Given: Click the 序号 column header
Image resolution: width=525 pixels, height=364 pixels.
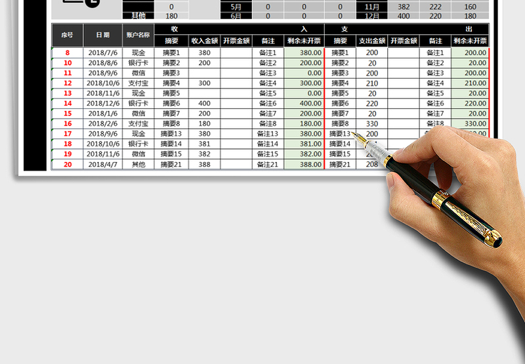Looking at the screenshot, I should point(67,35).
